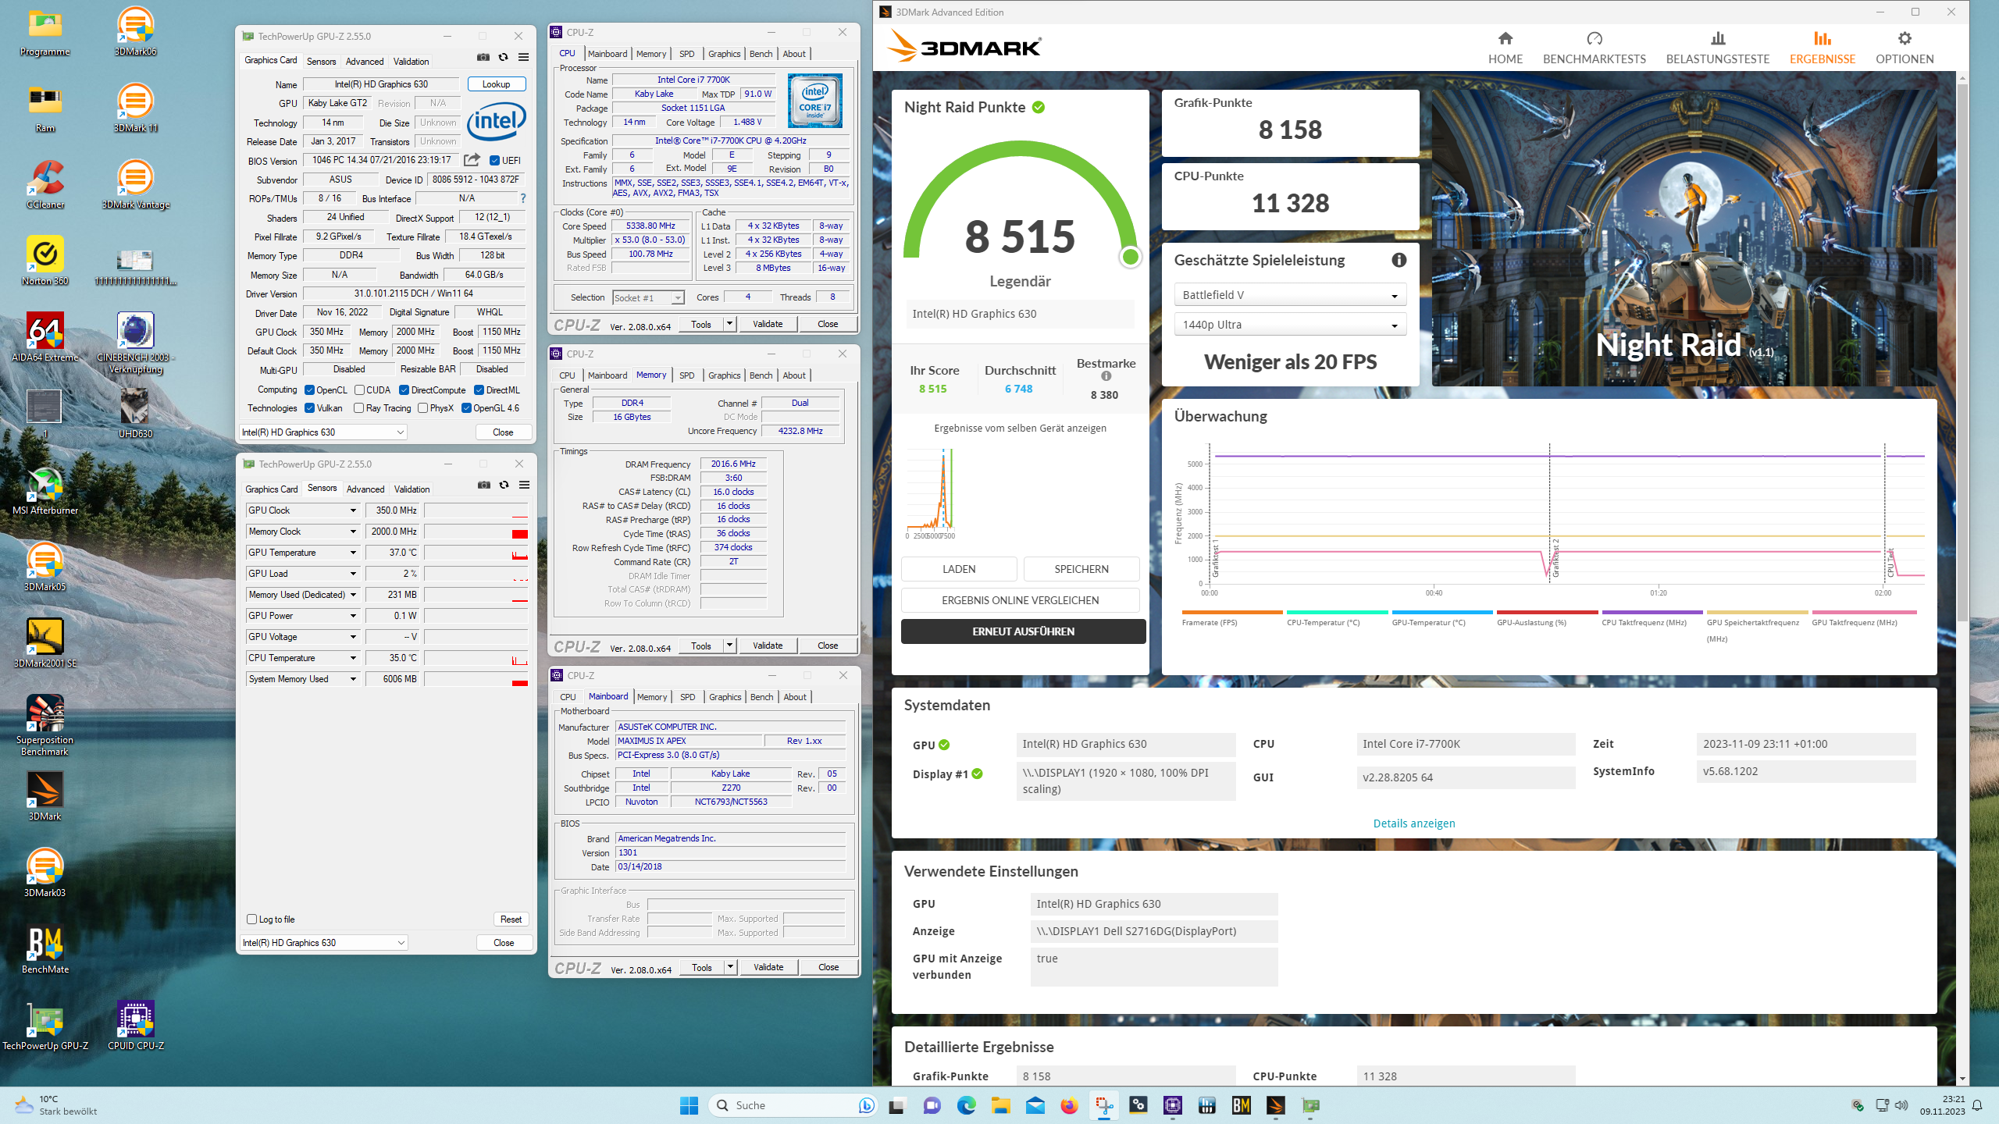
Task: Open CCleaner desktop icon
Action: point(45,185)
